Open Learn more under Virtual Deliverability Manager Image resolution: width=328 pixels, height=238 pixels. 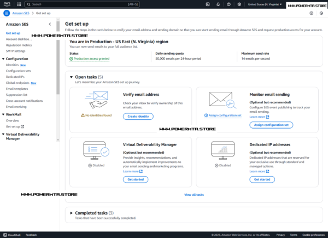(x=133, y=171)
